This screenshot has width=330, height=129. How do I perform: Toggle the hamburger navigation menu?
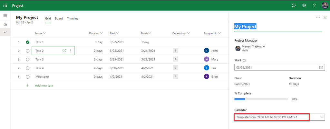click(x=5, y=16)
